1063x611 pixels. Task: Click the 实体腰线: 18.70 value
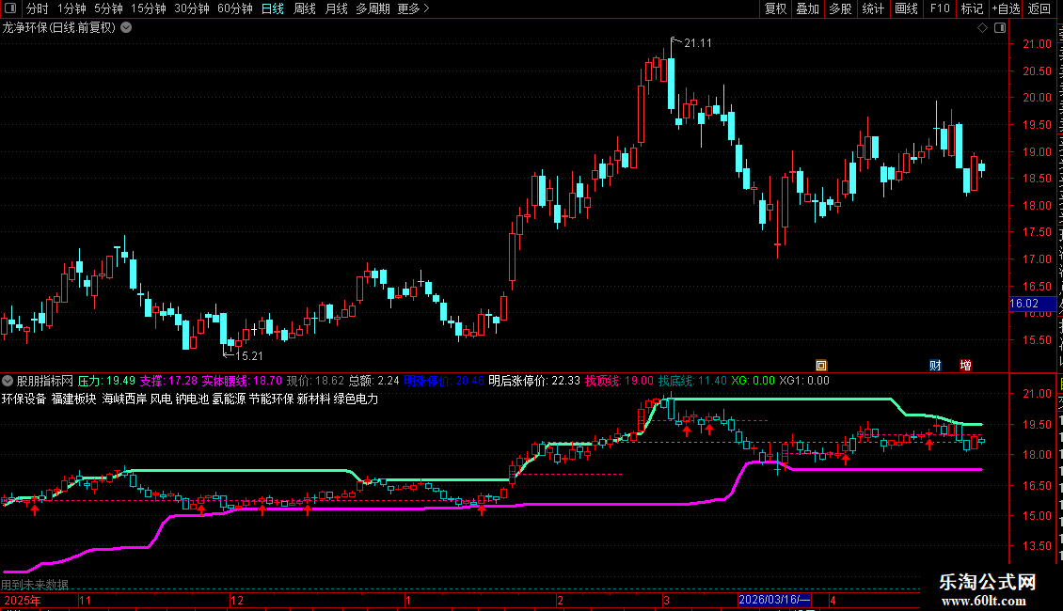[x=242, y=381]
